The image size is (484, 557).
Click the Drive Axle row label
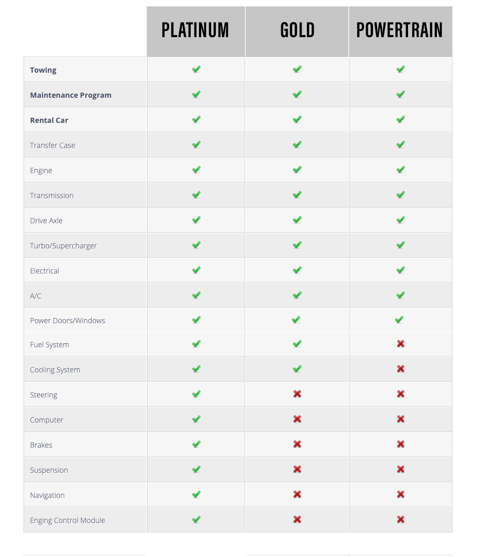[x=46, y=221]
